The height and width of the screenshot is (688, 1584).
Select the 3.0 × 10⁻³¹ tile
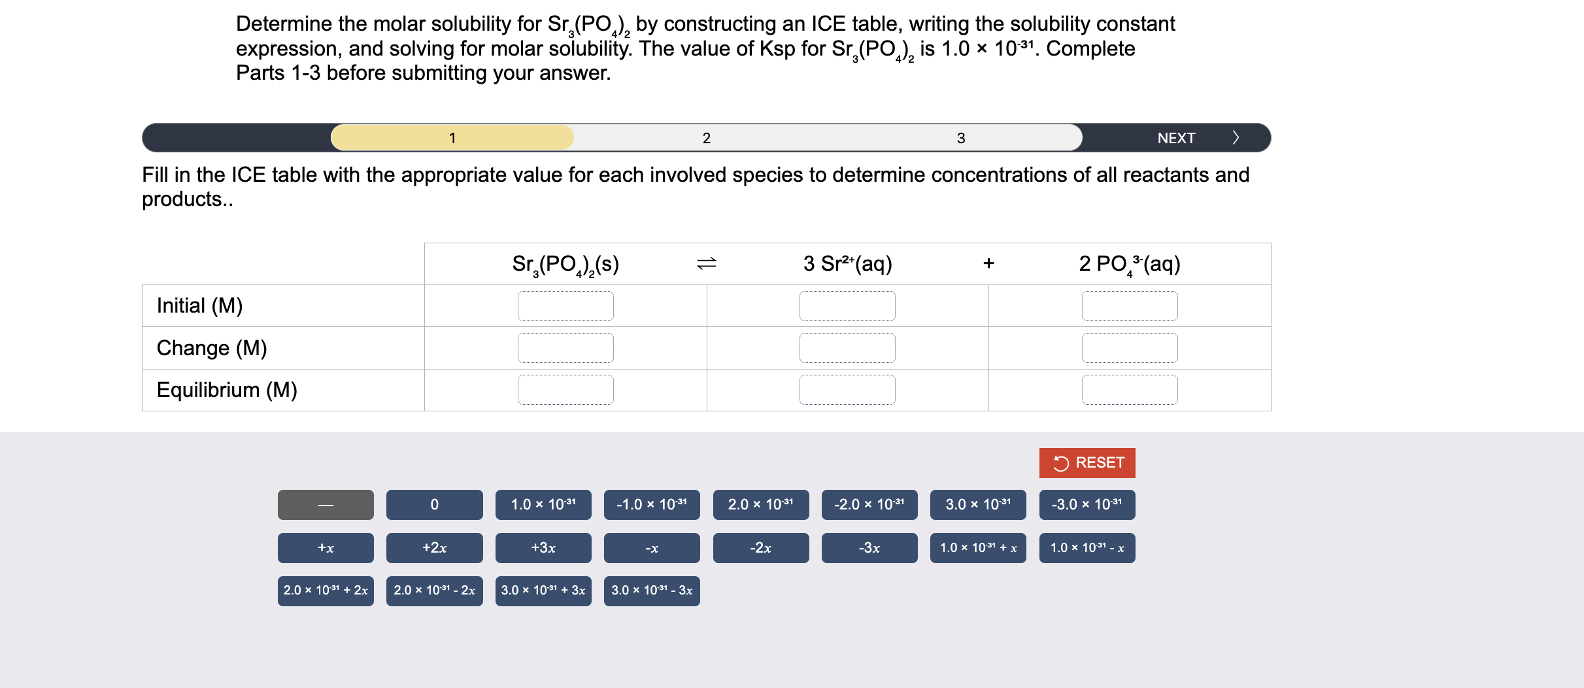[x=977, y=504]
